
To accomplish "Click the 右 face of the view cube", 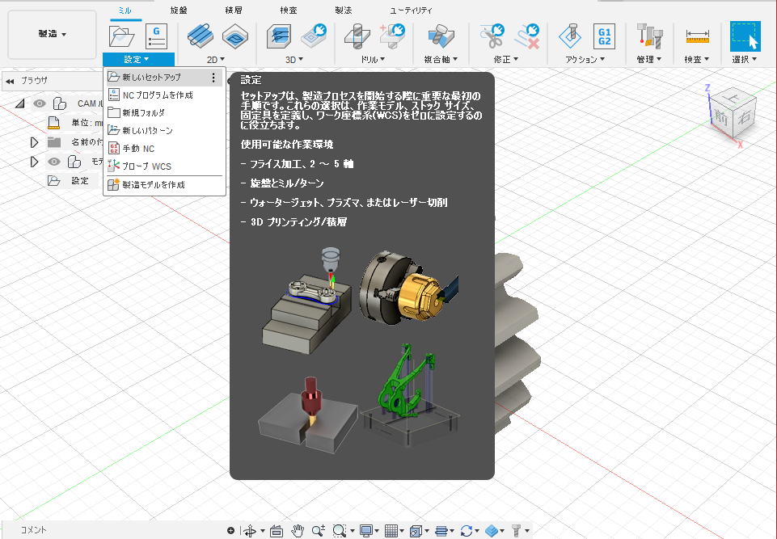I will [744, 116].
